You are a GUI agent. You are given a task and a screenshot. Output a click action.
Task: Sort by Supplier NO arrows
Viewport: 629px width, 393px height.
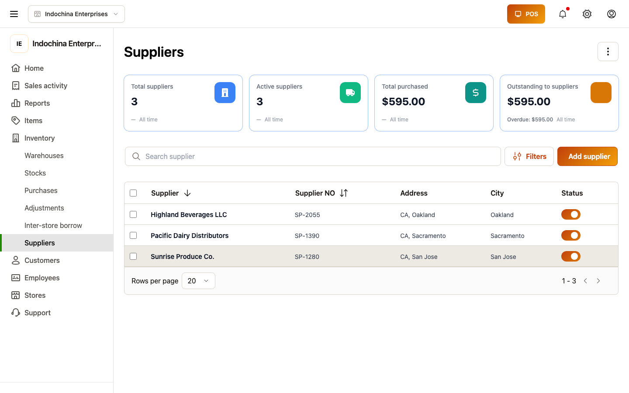344,193
